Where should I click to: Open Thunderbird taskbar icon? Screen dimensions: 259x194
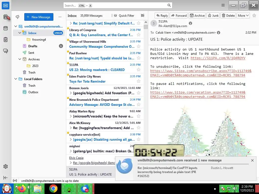coord(85,188)
